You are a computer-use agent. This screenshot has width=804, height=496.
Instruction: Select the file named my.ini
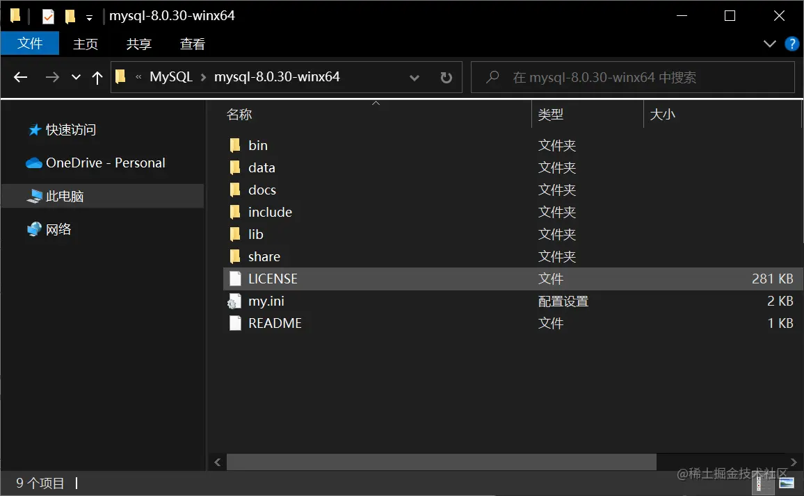coord(266,301)
